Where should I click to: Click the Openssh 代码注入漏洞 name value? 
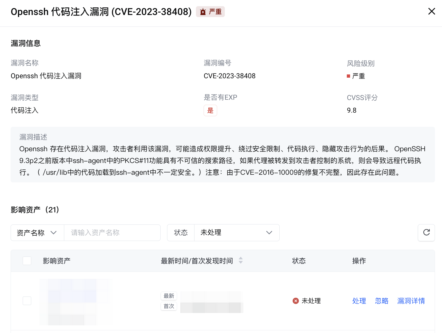click(46, 76)
